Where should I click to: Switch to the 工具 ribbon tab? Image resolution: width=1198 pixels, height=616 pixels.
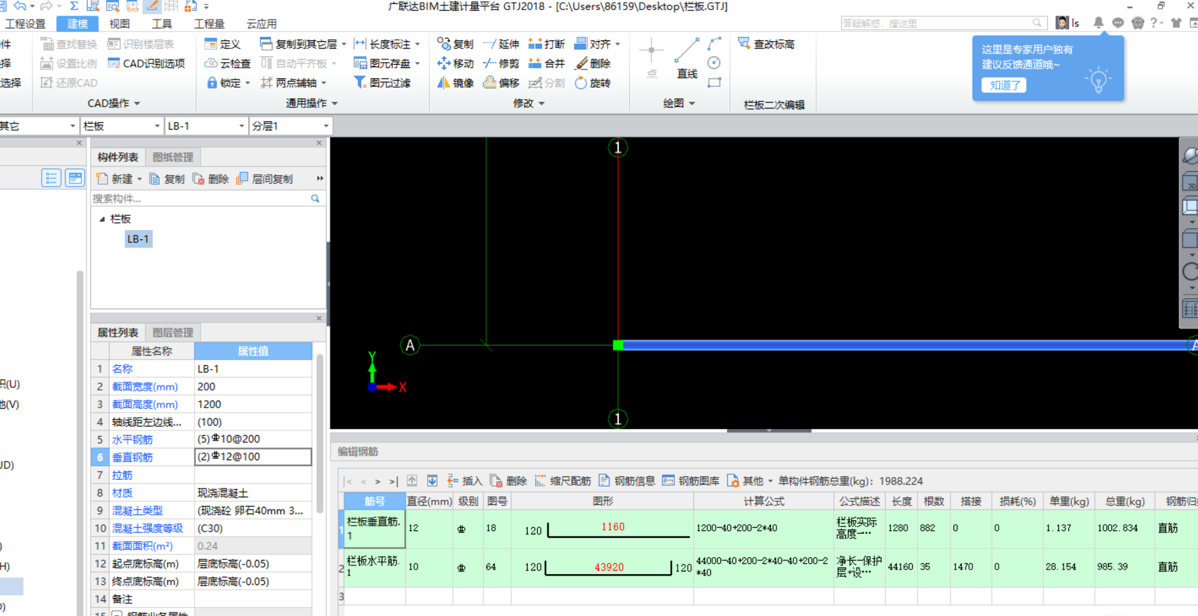point(161,24)
